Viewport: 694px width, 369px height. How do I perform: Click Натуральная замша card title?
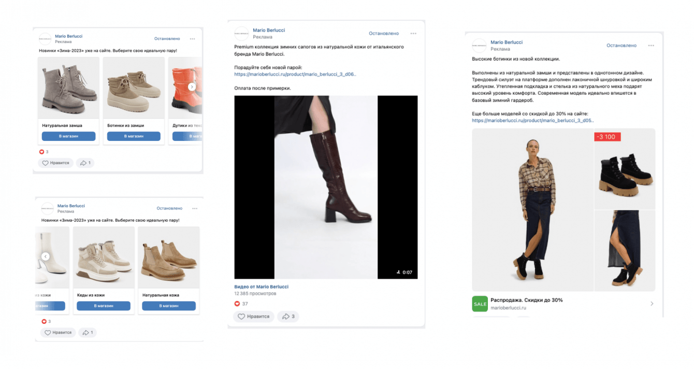(x=62, y=125)
